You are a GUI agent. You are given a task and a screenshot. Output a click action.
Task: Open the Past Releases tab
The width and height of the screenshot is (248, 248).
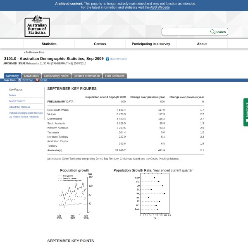[x=114, y=76]
